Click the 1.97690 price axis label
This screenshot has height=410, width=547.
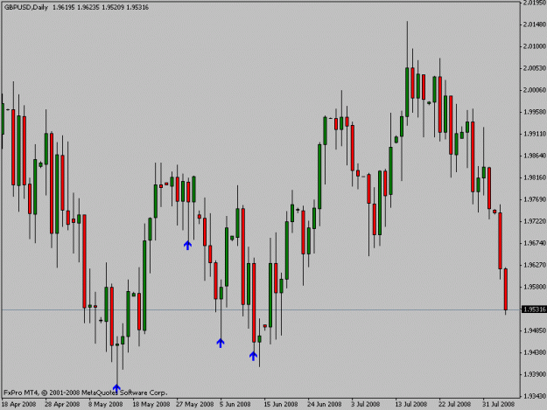click(535, 199)
